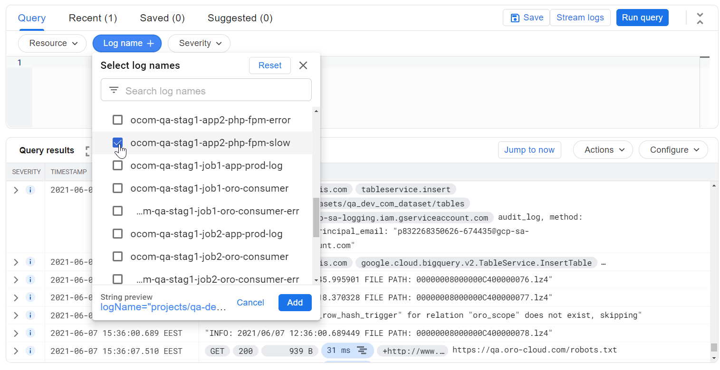Click the expand results fullscreen icon

[88, 151]
